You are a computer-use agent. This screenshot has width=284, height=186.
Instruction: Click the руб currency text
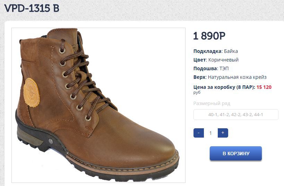point(197,93)
